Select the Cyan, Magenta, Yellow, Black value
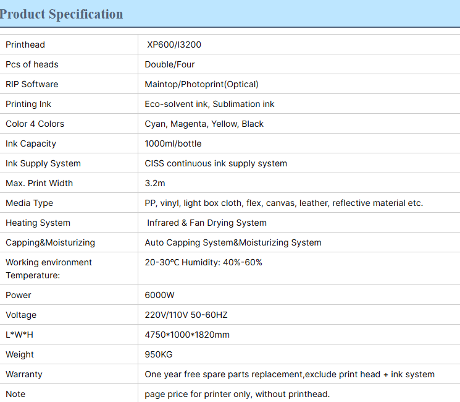Image resolution: width=460 pixels, height=402 pixels. pos(204,124)
